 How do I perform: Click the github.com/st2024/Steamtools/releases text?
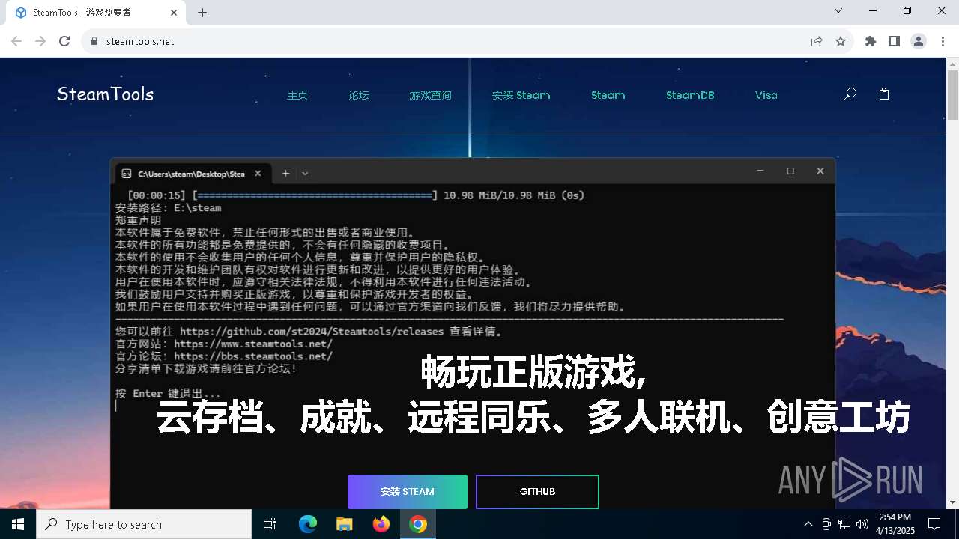coord(312,332)
